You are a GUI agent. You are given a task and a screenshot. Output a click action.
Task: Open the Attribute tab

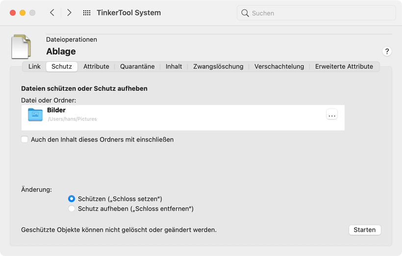(96, 66)
